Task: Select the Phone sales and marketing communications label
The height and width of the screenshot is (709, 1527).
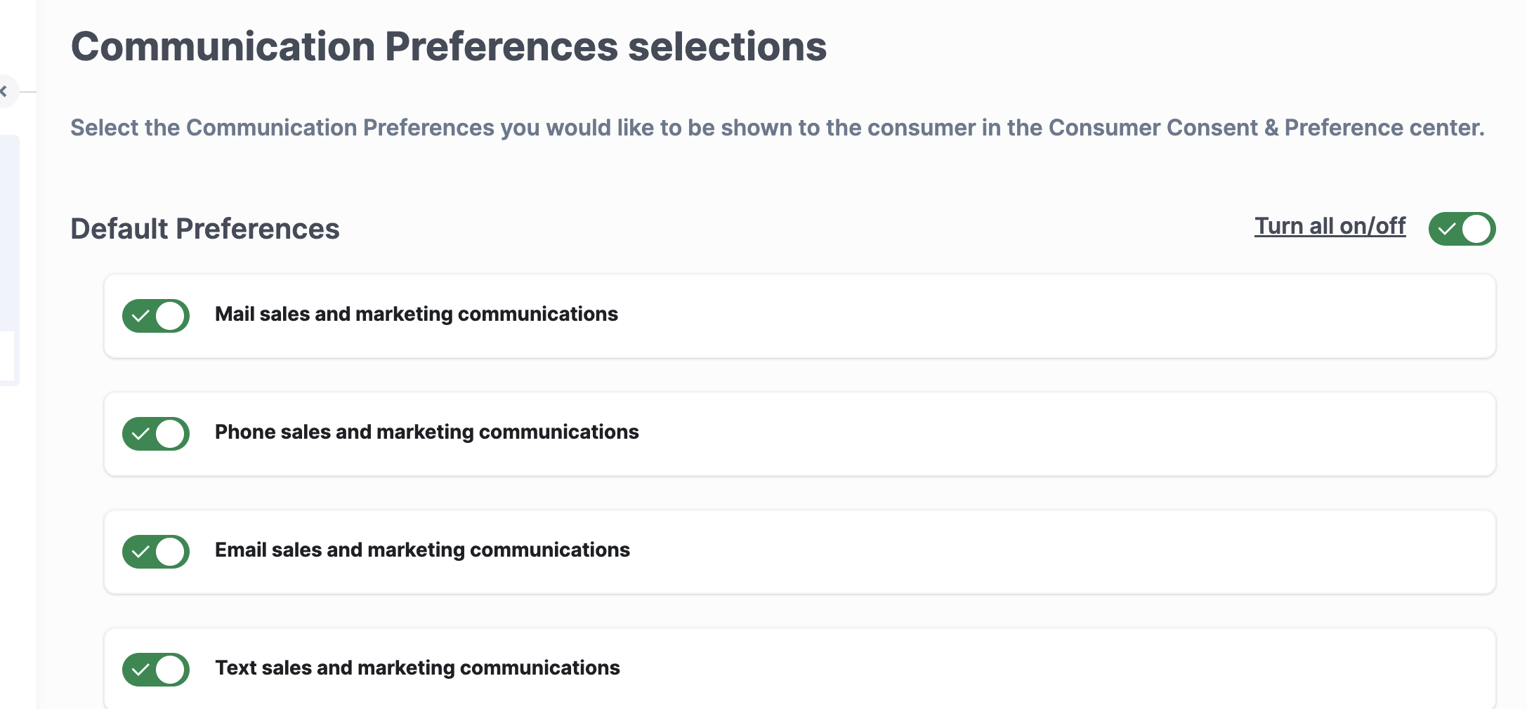Action: pos(426,432)
